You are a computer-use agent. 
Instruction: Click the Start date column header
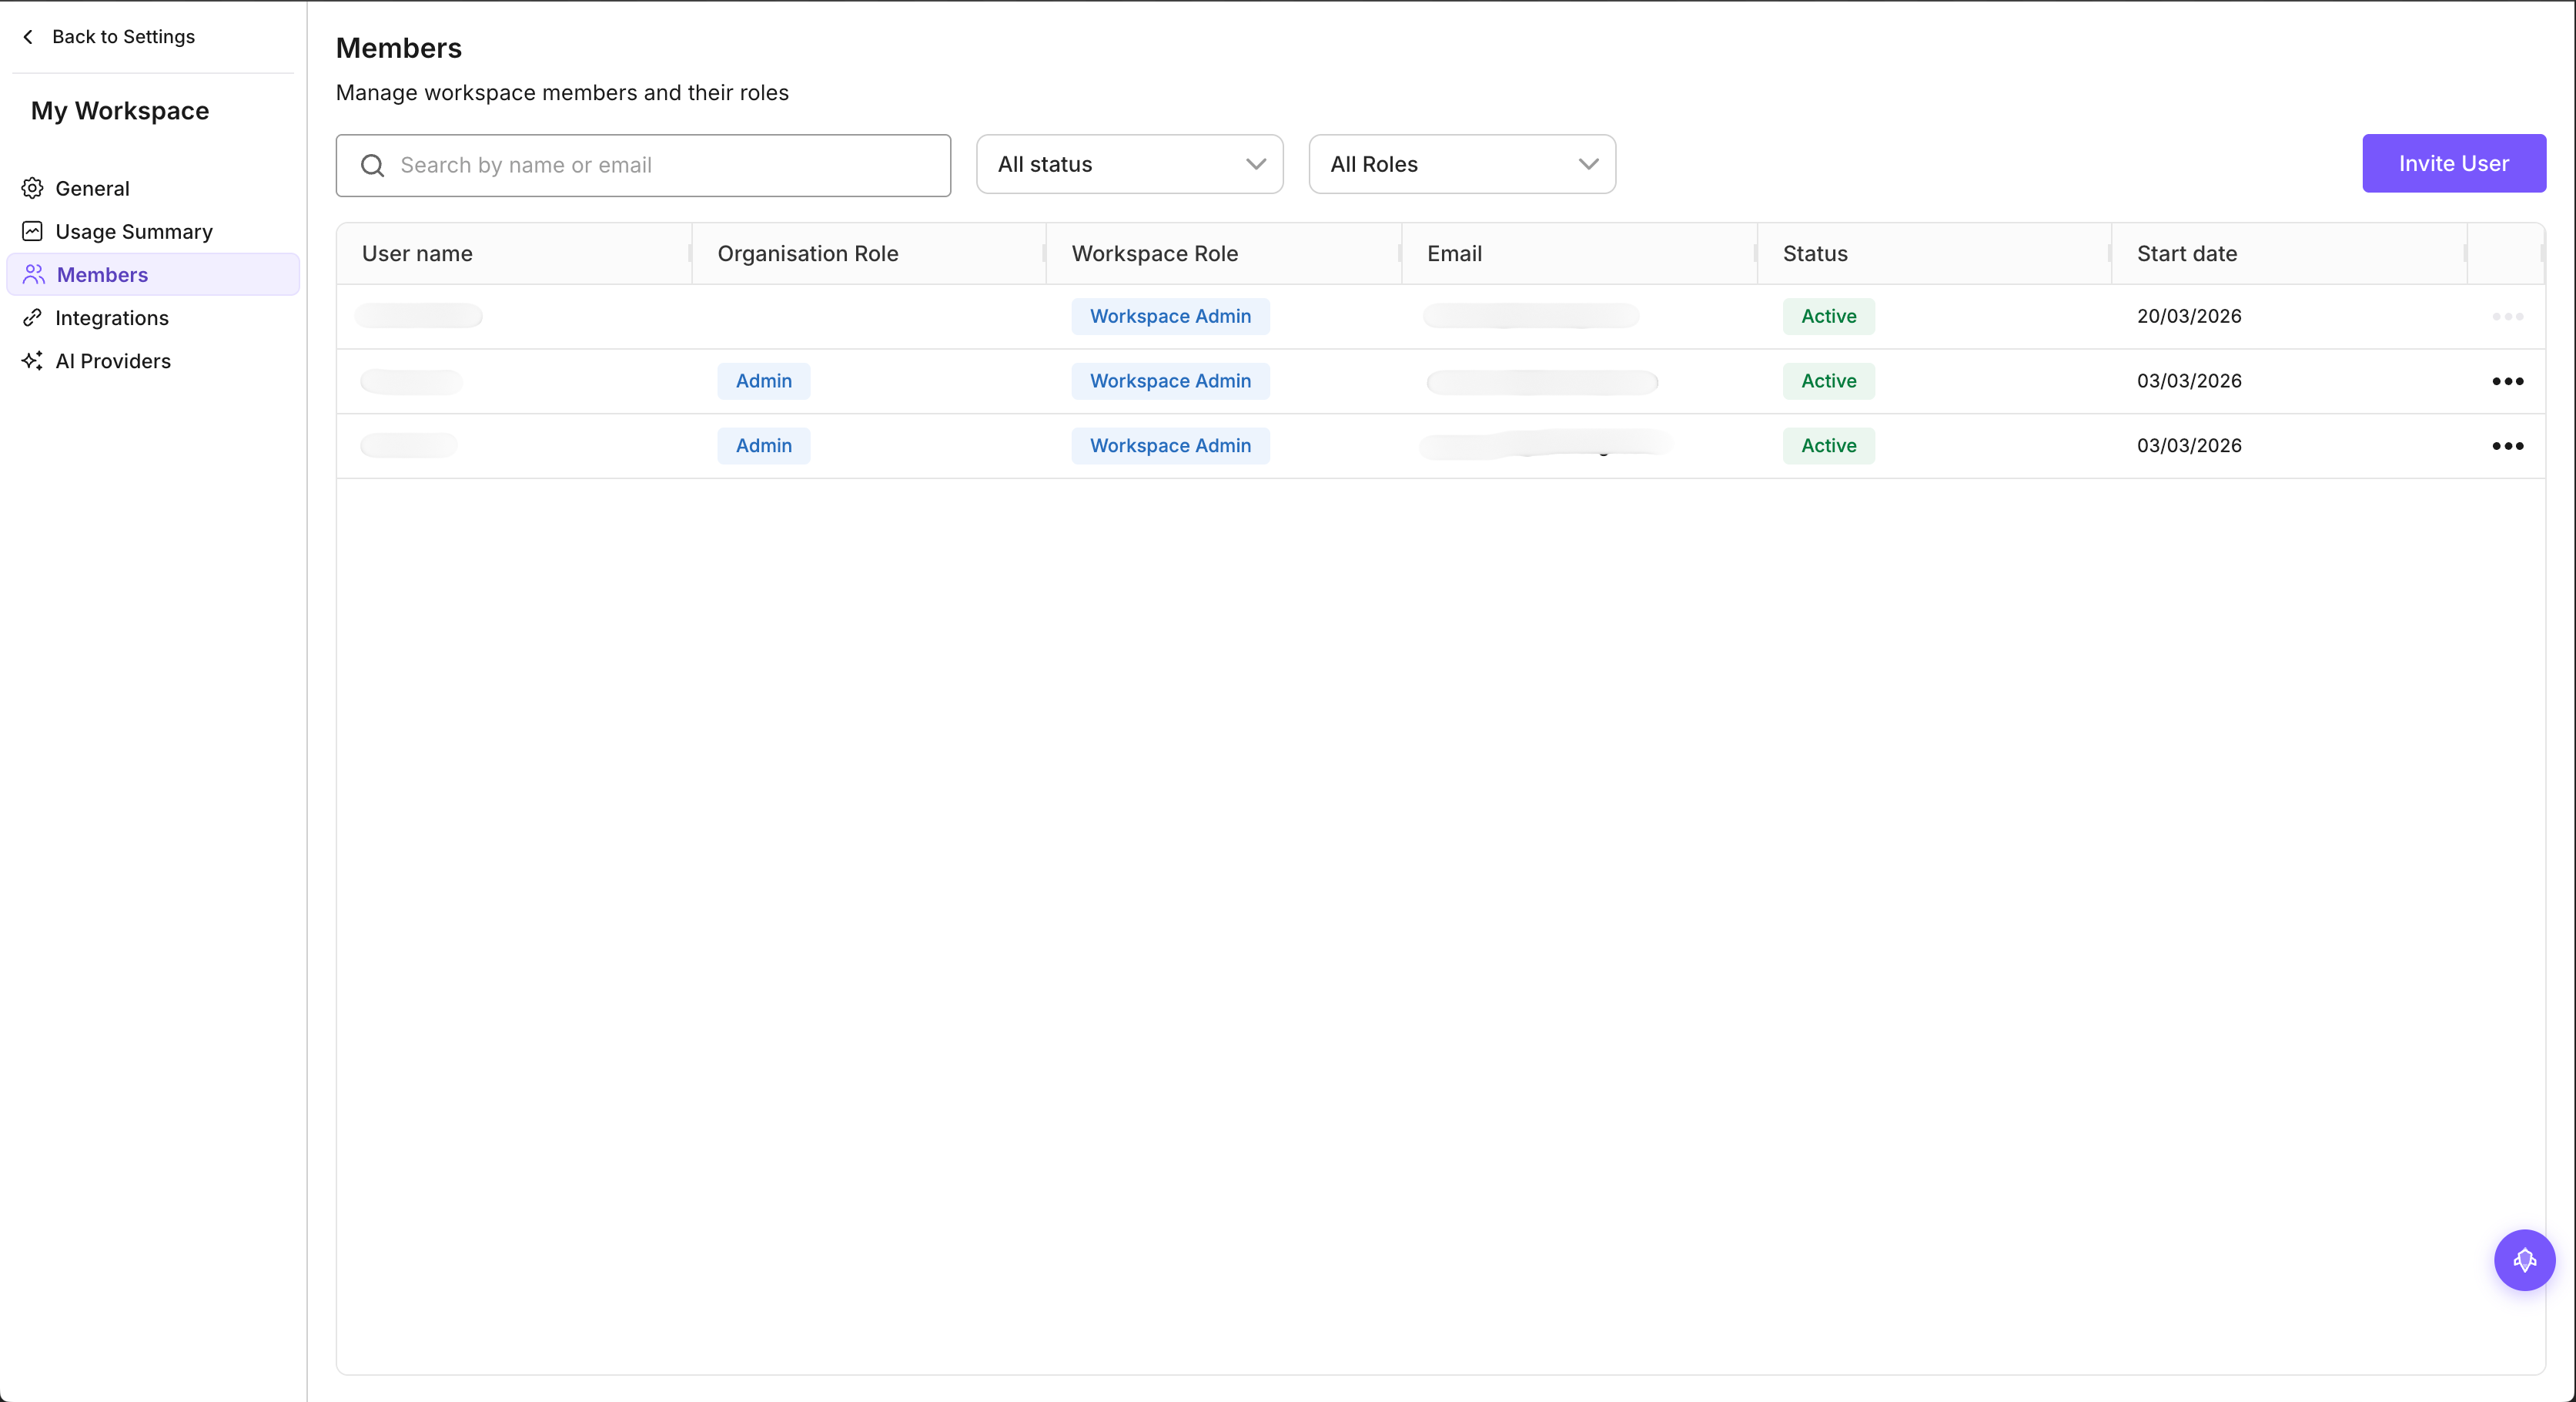pos(2187,253)
